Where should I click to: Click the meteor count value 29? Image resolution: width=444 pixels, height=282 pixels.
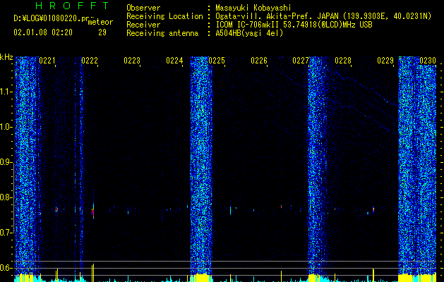tap(102, 32)
